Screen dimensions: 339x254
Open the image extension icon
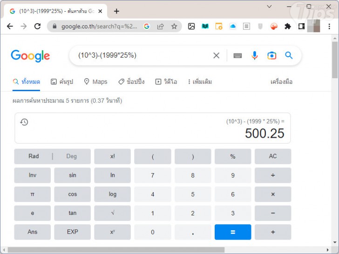tap(191, 27)
